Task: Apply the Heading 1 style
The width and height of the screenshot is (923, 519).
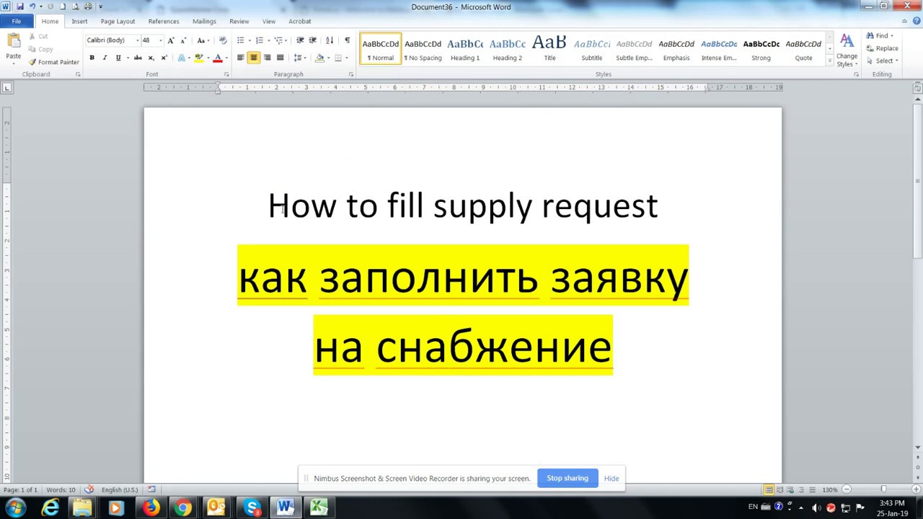Action: (465, 49)
